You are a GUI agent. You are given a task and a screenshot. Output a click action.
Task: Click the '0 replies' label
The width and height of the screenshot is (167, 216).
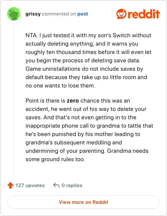tap(72, 185)
